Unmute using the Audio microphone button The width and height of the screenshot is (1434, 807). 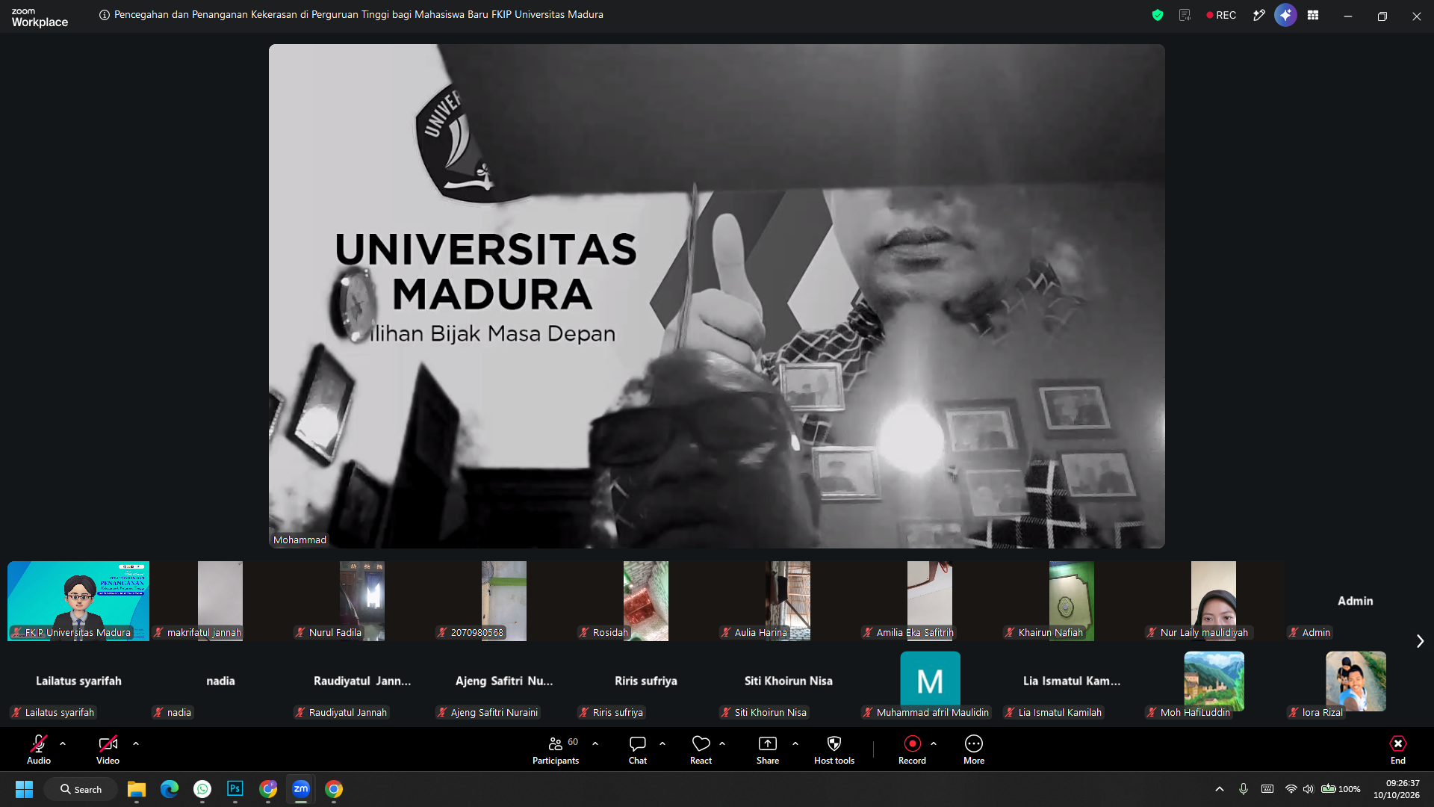coord(39,749)
